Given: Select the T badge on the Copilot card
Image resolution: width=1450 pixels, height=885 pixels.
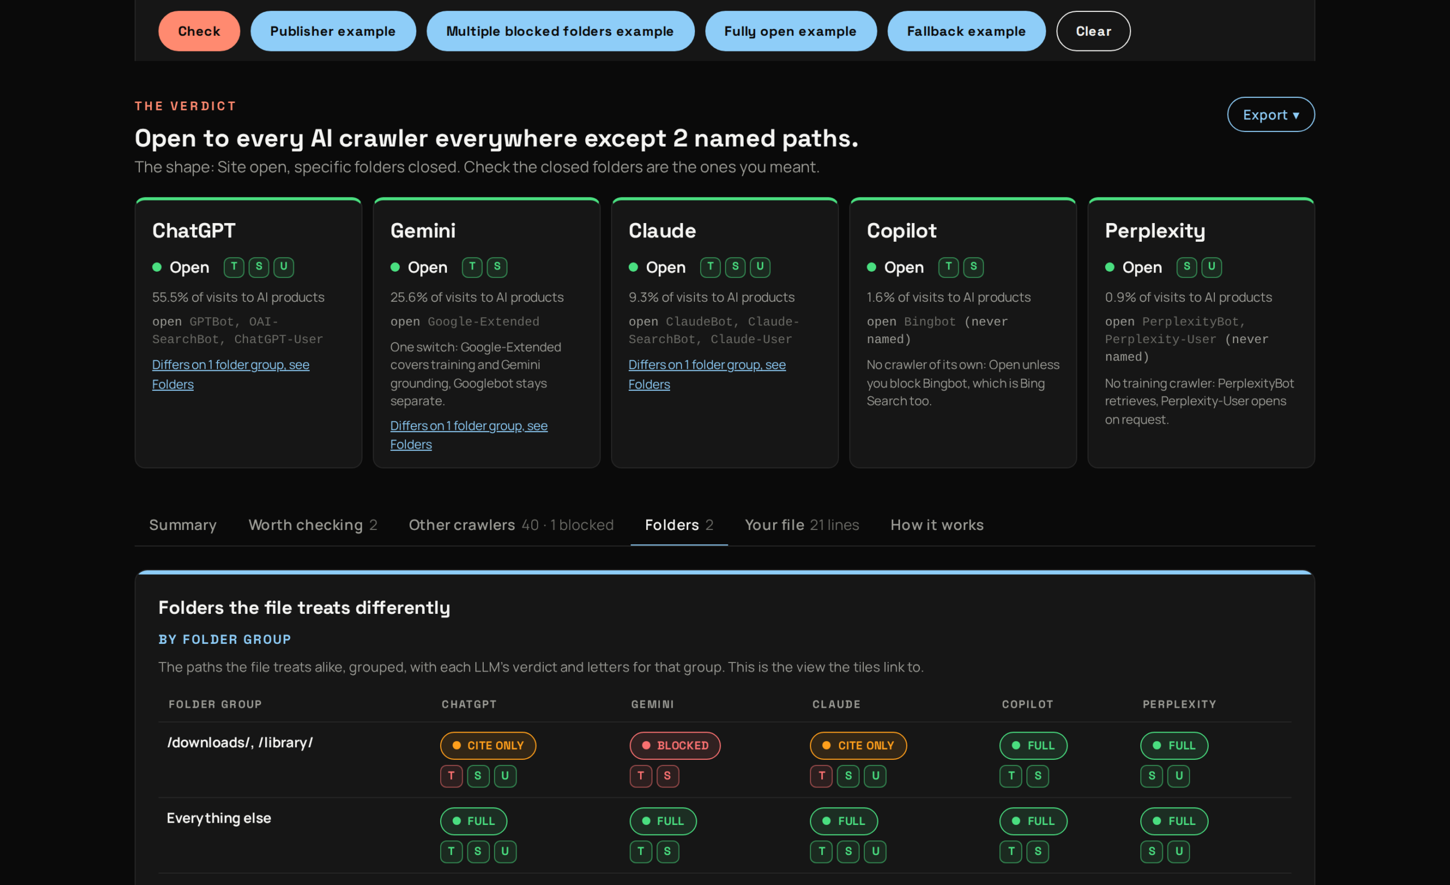Looking at the screenshot, I should coord(949,267).
